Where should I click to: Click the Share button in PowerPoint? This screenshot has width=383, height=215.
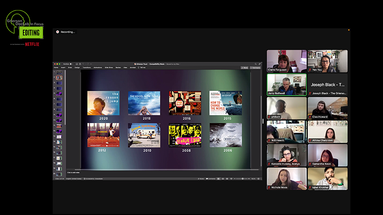coord(245,68)
